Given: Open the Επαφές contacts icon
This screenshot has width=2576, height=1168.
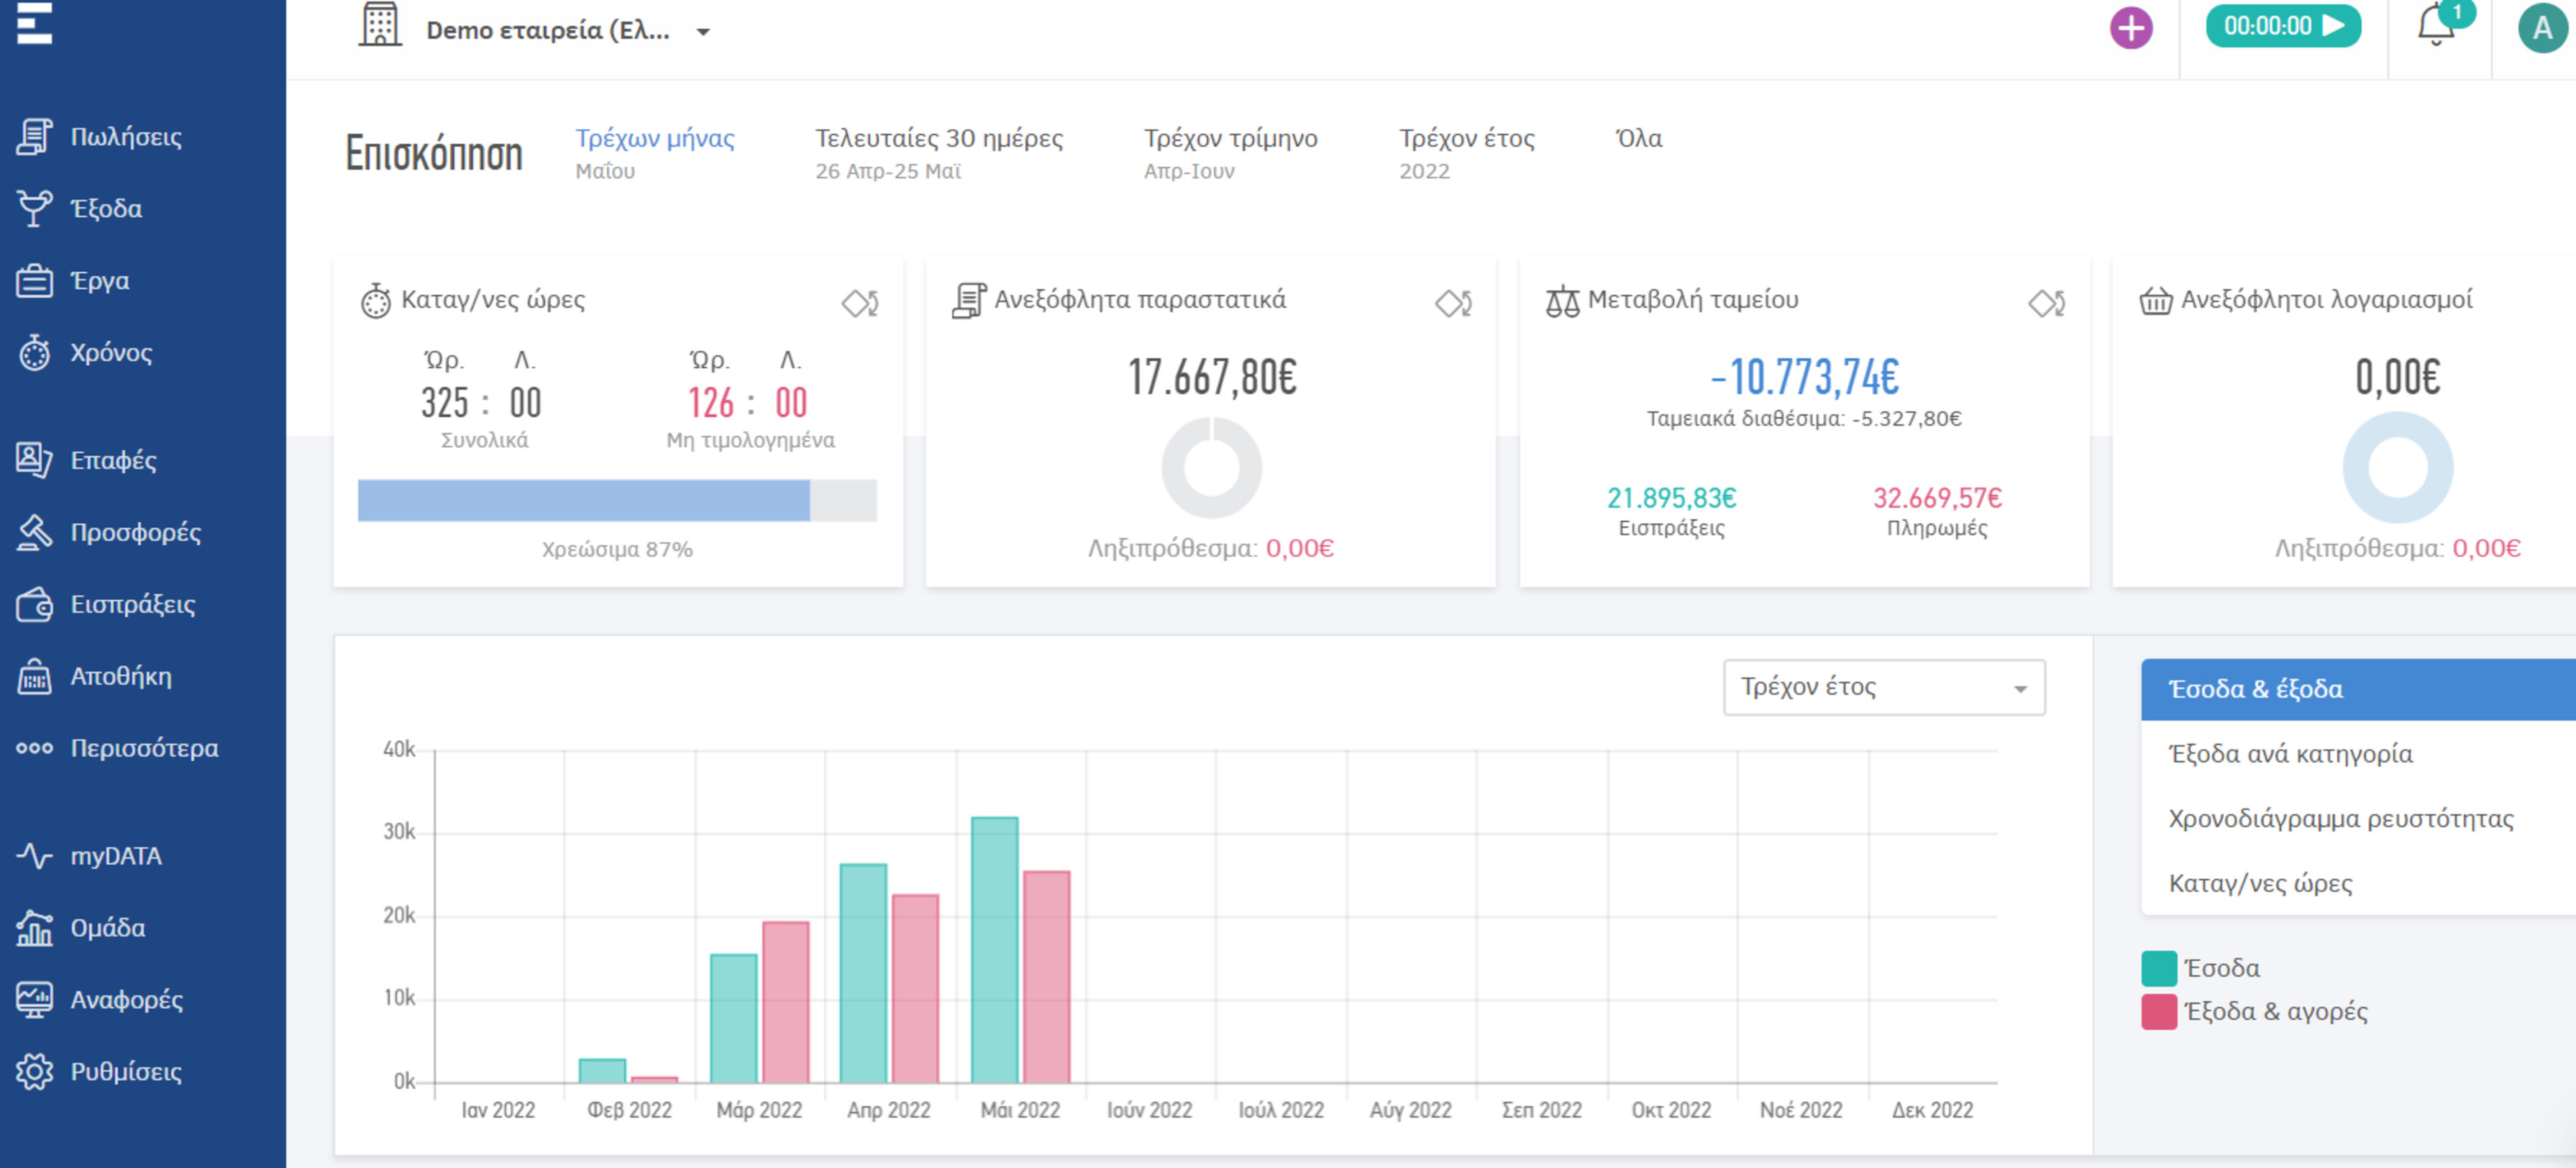Looking at the screenshot, I should 34,460.
